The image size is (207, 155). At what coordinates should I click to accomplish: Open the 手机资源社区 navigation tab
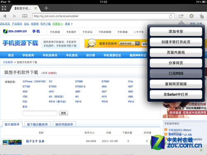[112, 55]
